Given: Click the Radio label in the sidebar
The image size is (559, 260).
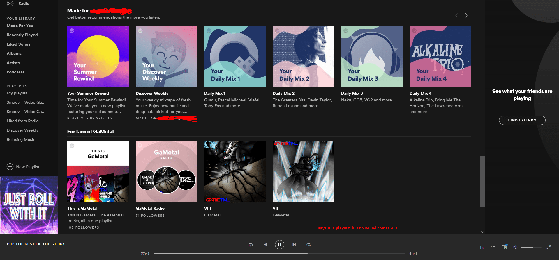Looking at the screenshot, I should point(24,3).
